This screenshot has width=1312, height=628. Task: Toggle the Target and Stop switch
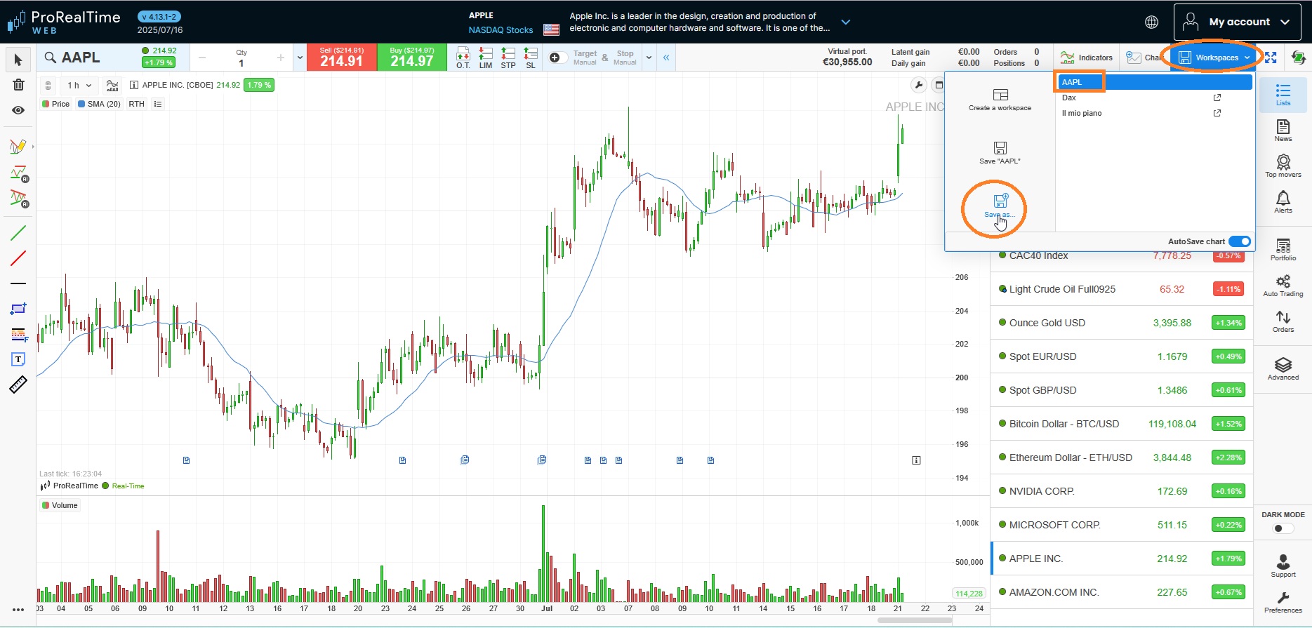tap(557, 58)
